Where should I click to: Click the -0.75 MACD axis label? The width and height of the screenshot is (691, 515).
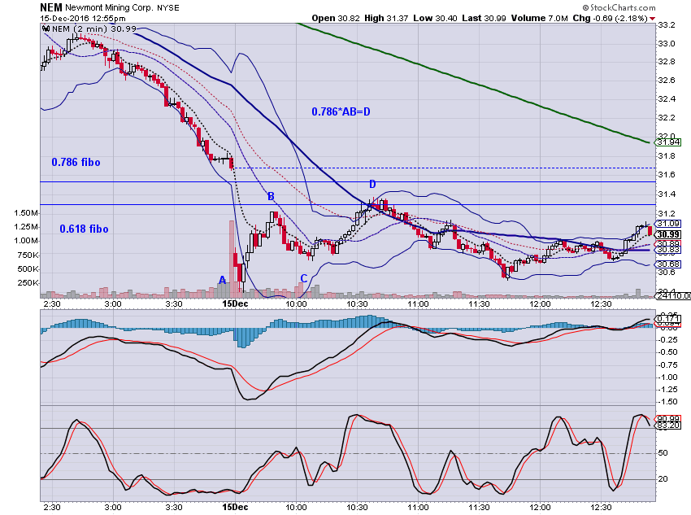point(667,365)
